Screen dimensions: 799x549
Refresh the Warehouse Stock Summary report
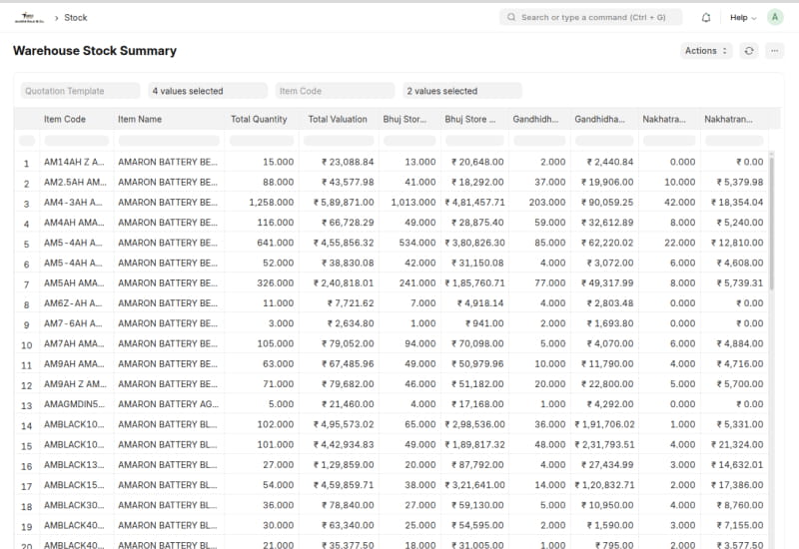(x=748, y=51)
